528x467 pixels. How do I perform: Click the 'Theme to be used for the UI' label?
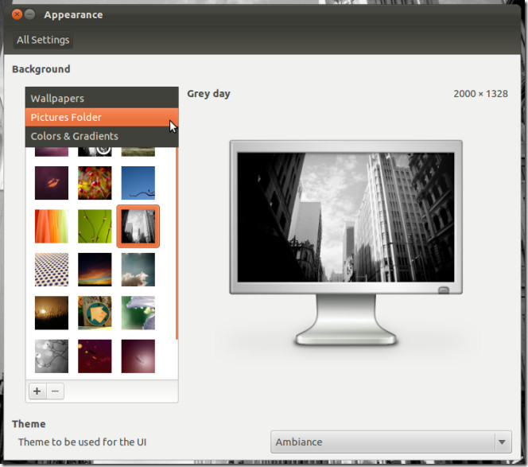coord(83,442)
